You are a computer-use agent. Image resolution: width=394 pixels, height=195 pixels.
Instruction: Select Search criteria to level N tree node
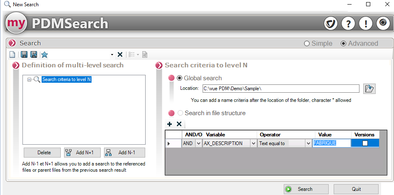coord(67,79)
